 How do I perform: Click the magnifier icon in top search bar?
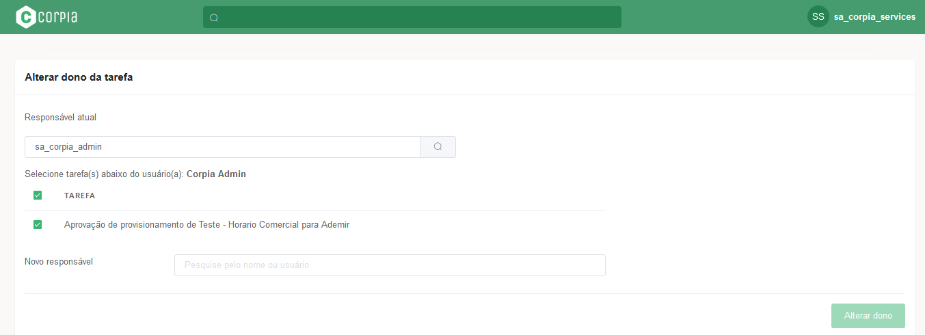pos(214,18)
